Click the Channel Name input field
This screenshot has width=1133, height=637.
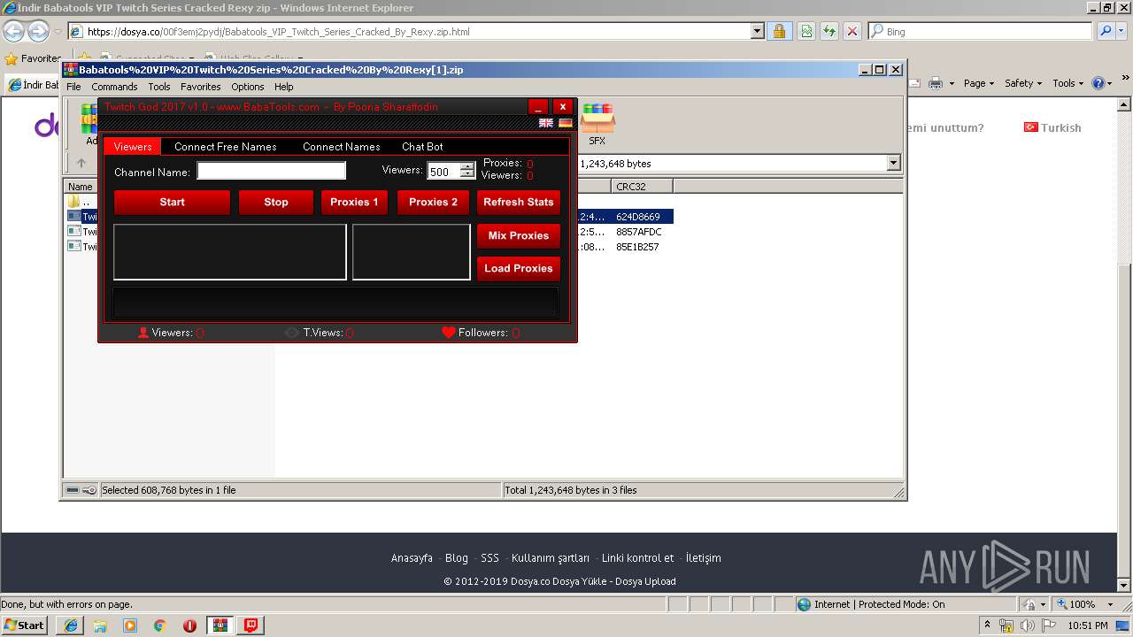click(272, 171)
